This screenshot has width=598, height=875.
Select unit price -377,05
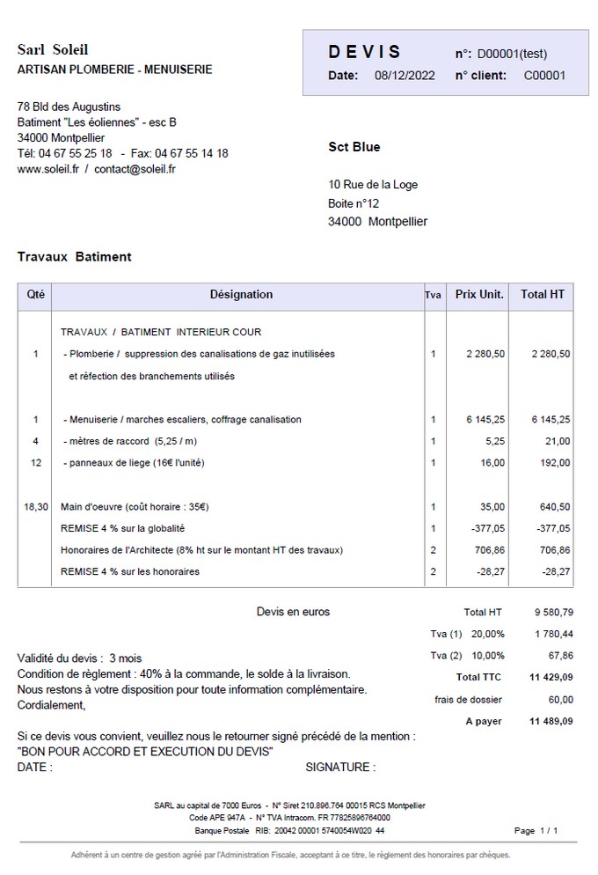click(x=488, y=528)
